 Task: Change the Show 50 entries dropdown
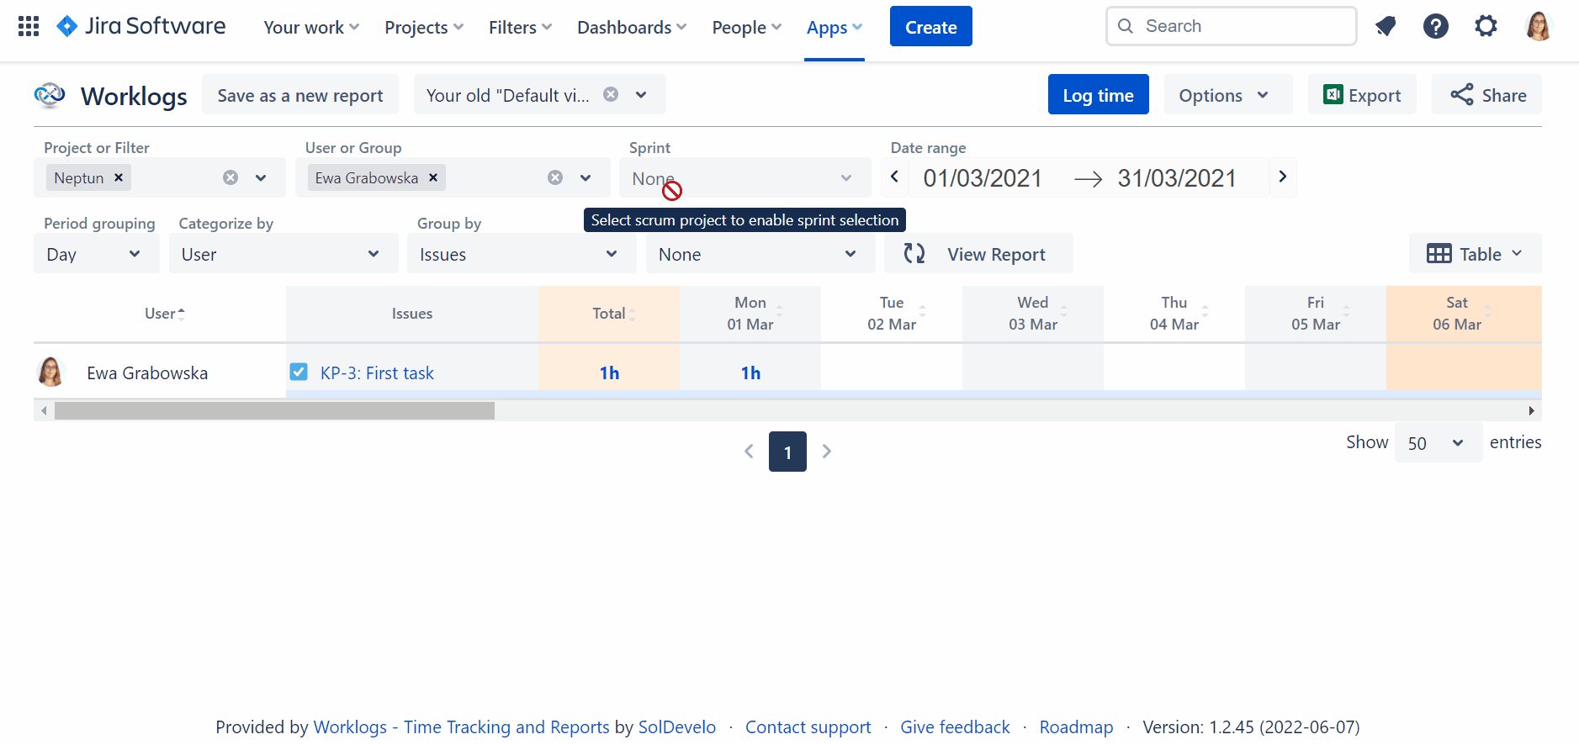[x=1439, y=442]
